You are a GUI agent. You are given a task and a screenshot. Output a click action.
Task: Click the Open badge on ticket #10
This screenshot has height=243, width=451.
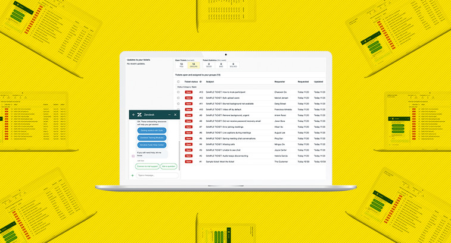point(189,109)
